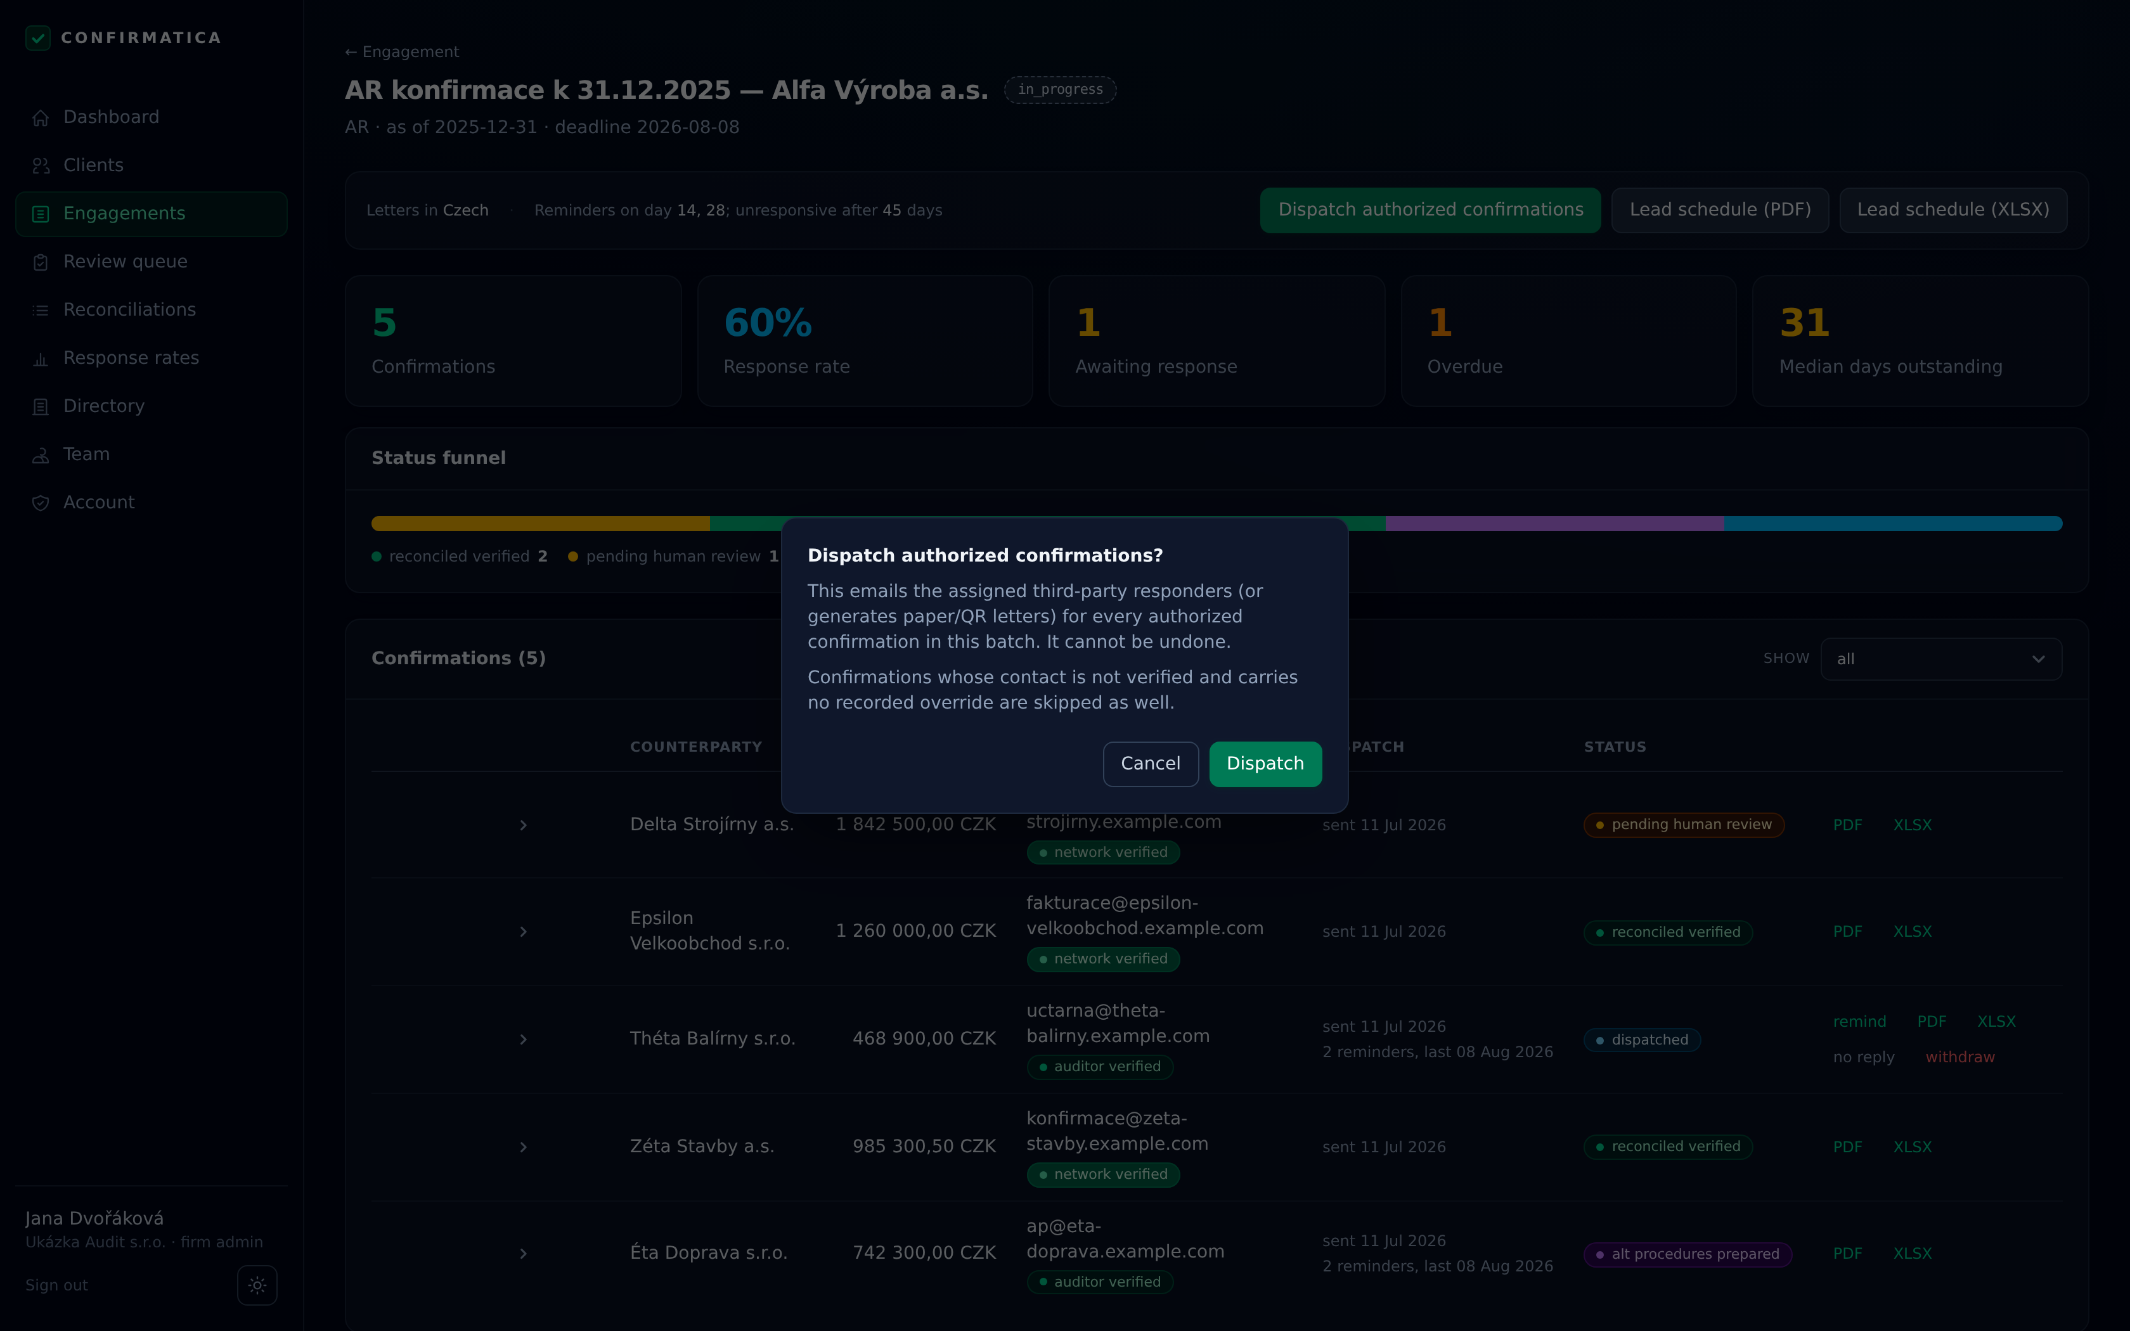Expand the Epsilon Velkoobchod s.r.o. row

click(524, 931)
